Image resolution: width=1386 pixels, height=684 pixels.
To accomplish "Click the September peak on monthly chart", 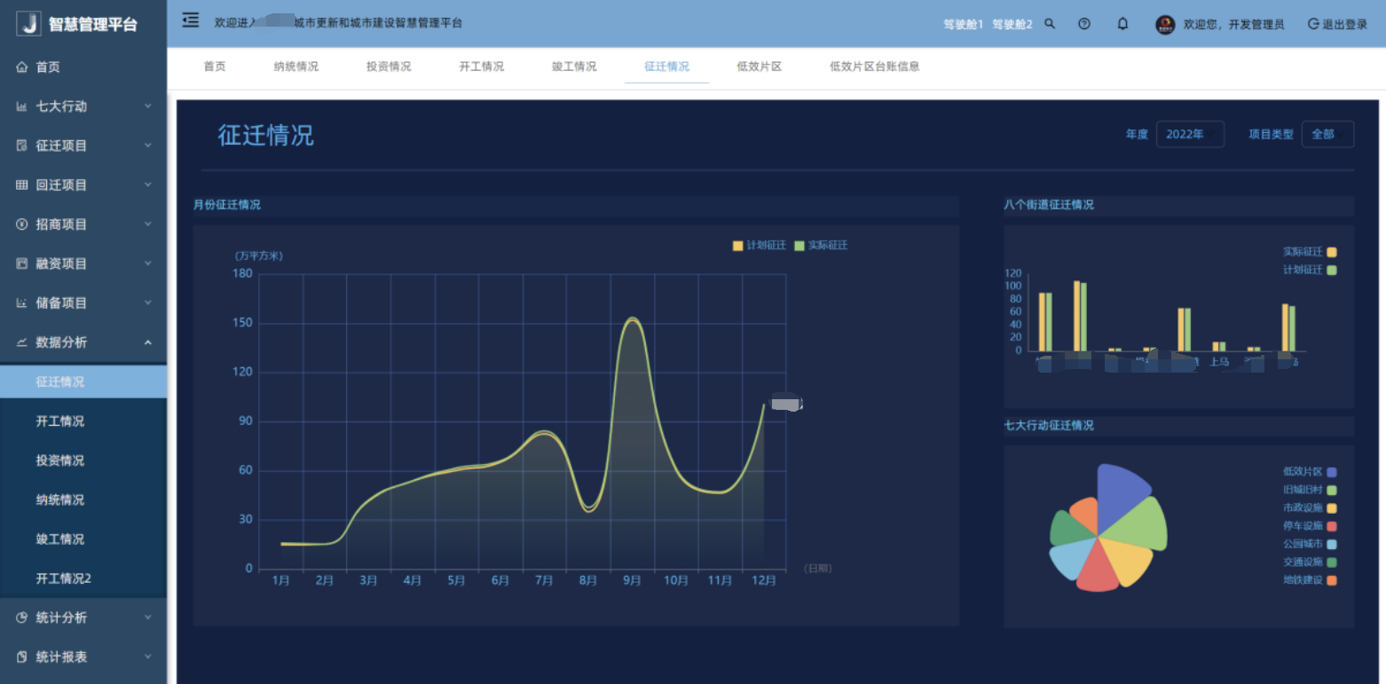I will coord(632,318).
